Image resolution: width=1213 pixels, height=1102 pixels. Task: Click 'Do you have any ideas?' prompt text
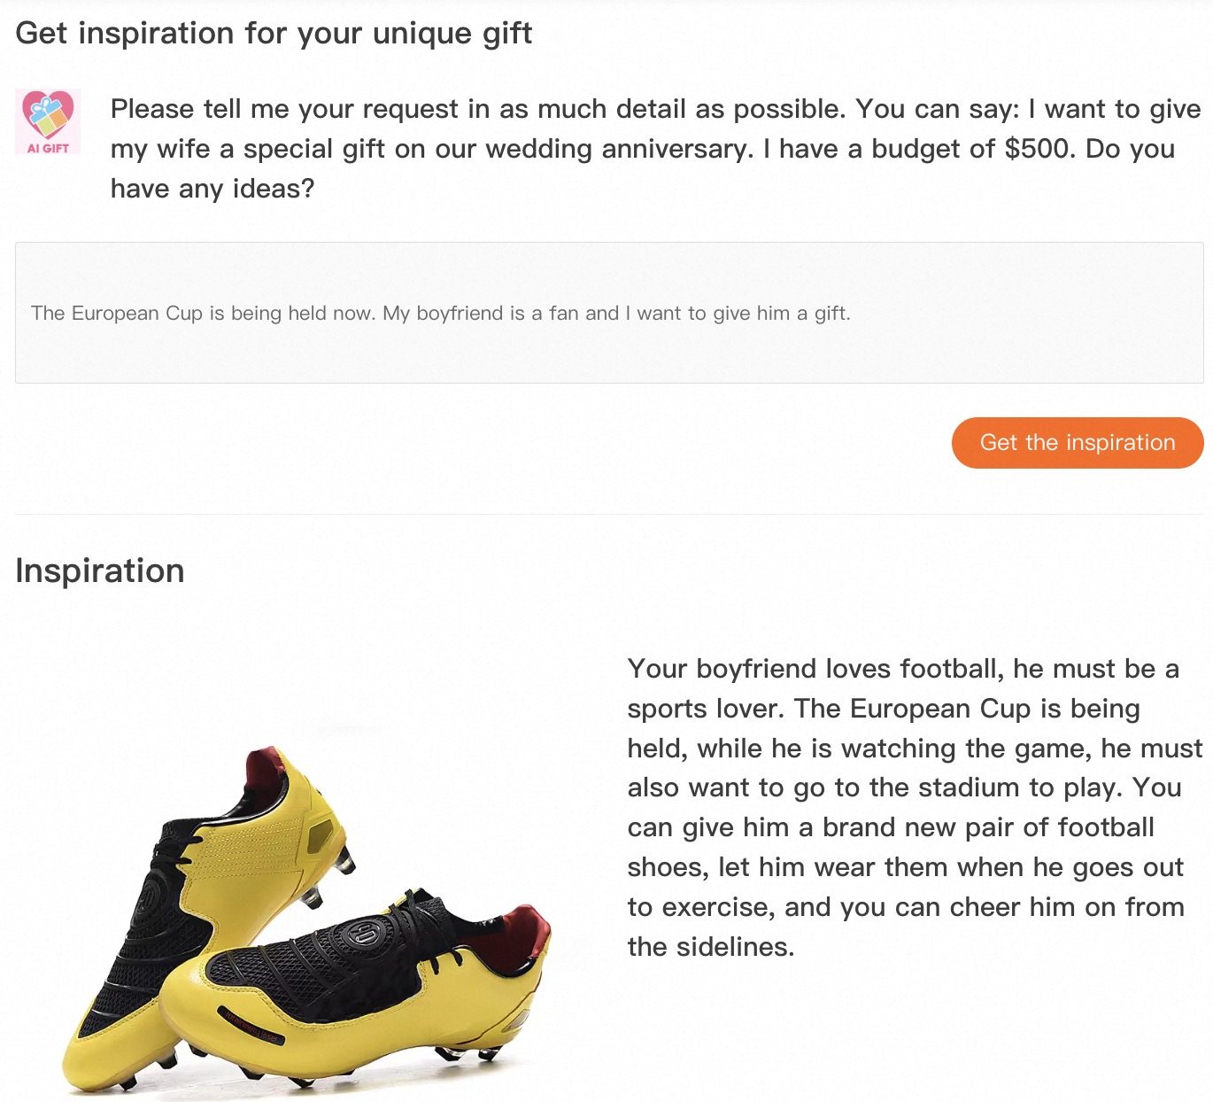point(212,188)
